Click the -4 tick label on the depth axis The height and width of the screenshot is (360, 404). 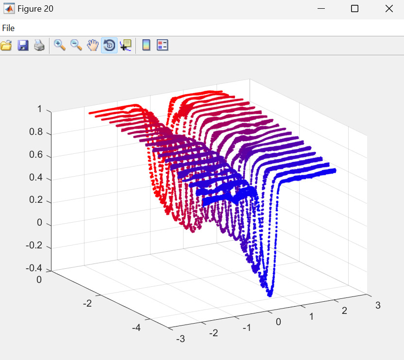[x=136, y=327]
